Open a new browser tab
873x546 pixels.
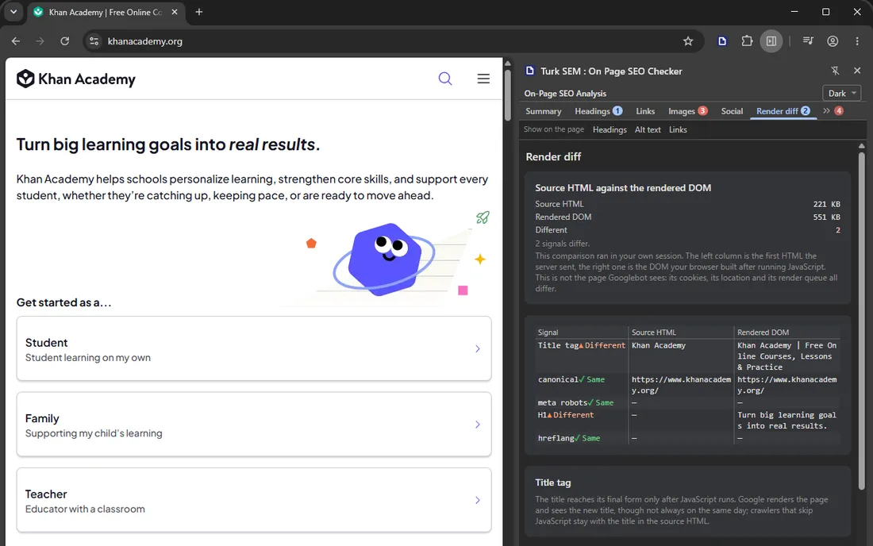tap(198, 12)
